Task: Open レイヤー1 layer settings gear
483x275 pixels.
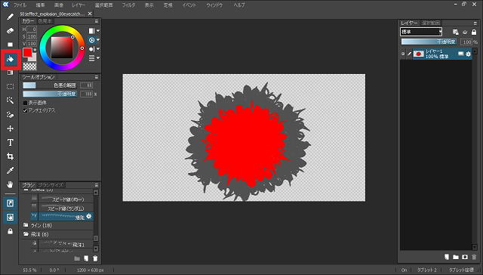Action: pyautogui.click(x=468, y=54)
